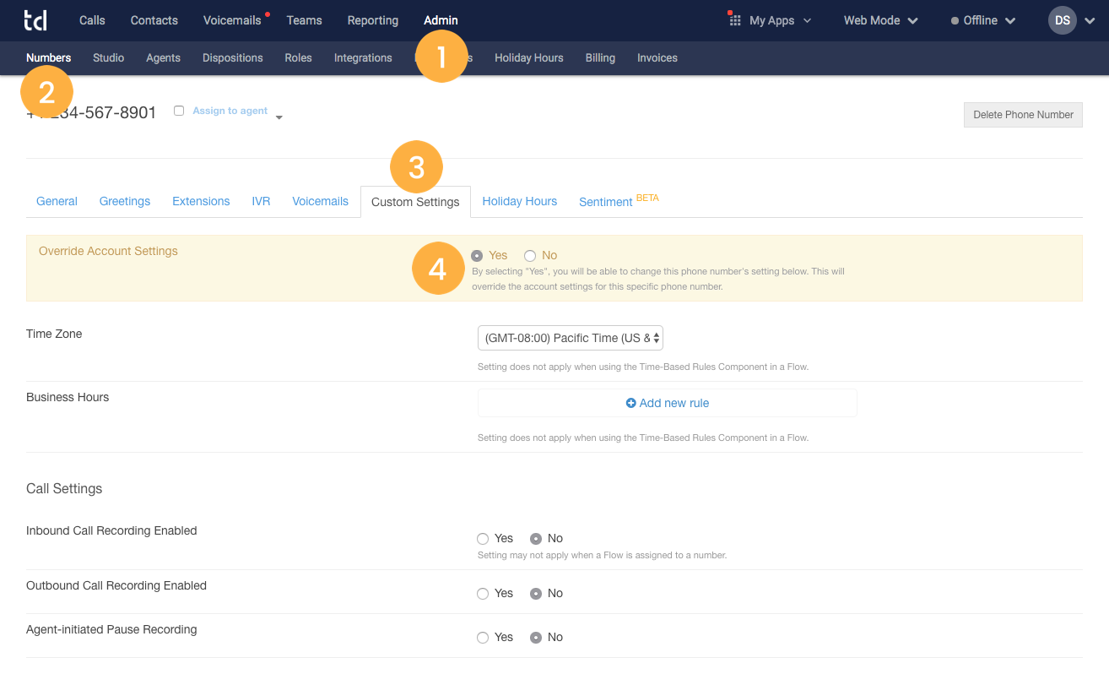Click the Time Zone label

pos(54,334)
